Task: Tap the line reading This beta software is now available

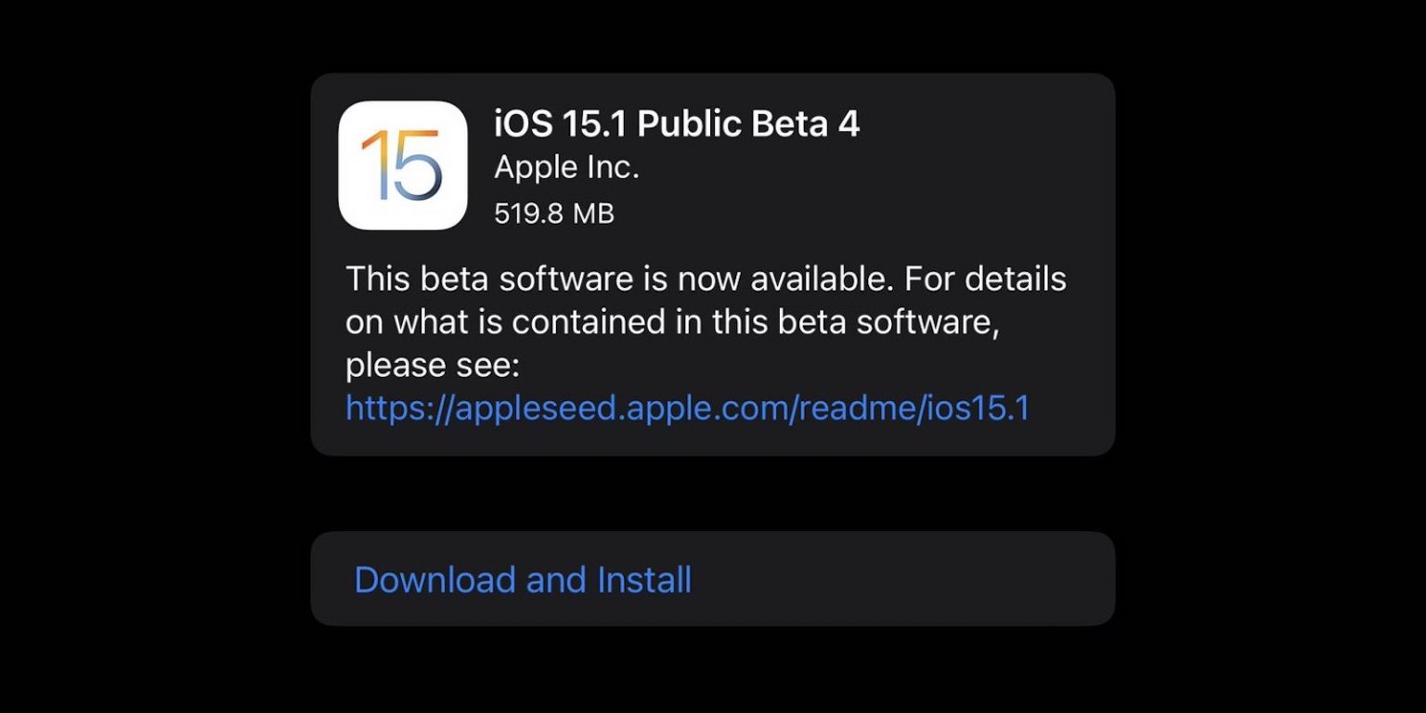Action: [706, 278]
